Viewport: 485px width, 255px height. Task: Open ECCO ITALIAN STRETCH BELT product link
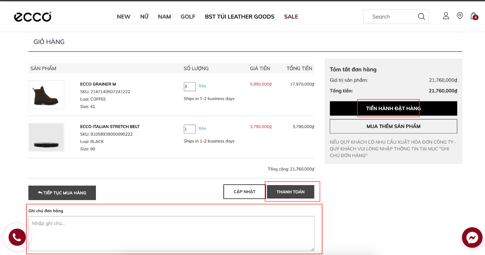(110, 126)
